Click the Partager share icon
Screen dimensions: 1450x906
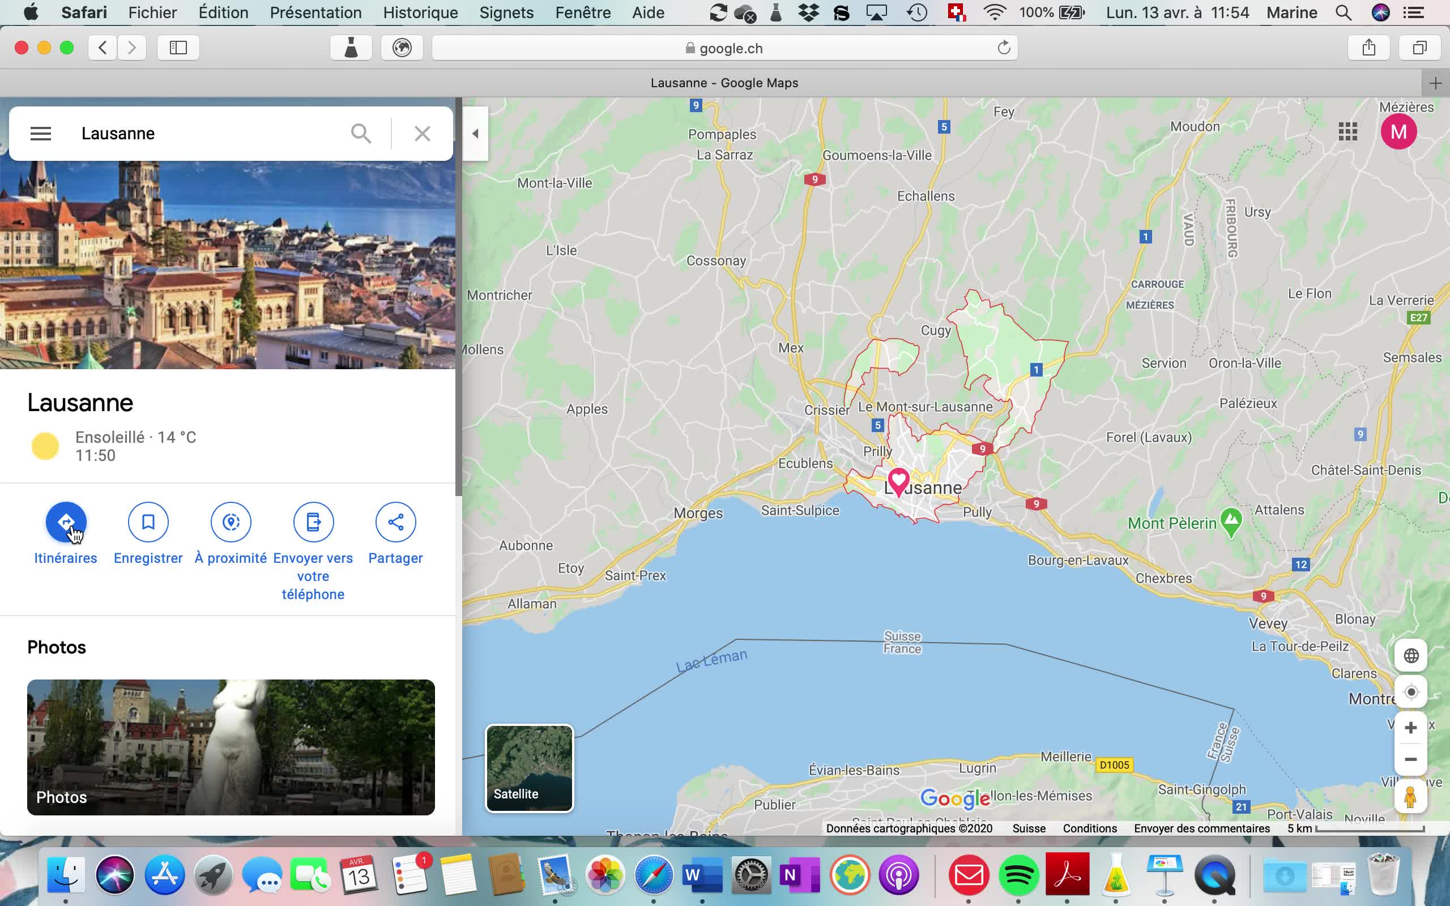[395, 522]
